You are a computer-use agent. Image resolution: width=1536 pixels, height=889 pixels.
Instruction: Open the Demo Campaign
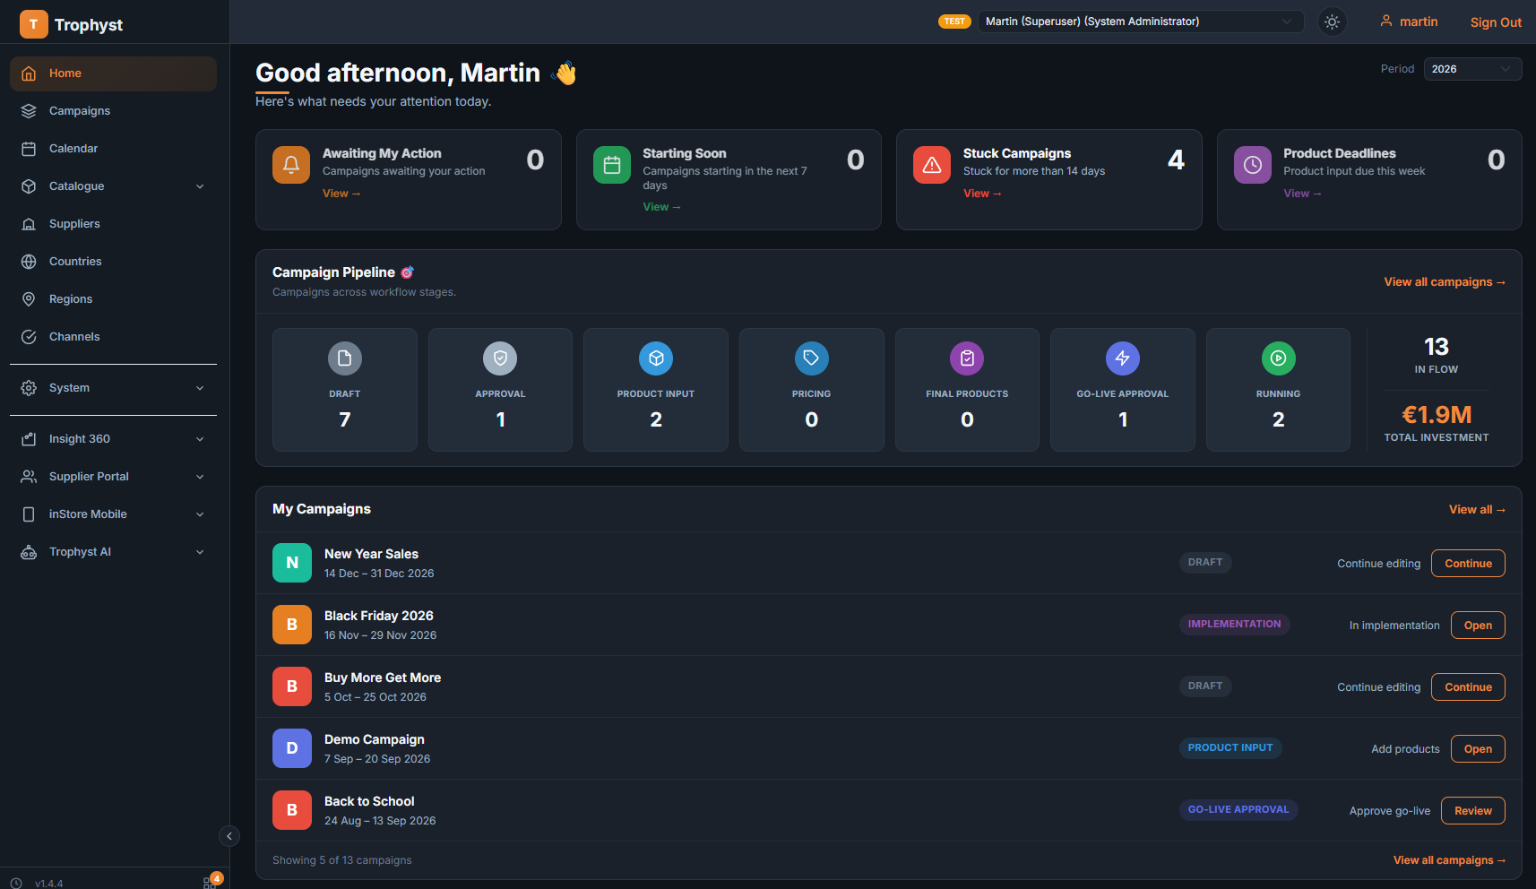coord(1478,749)
